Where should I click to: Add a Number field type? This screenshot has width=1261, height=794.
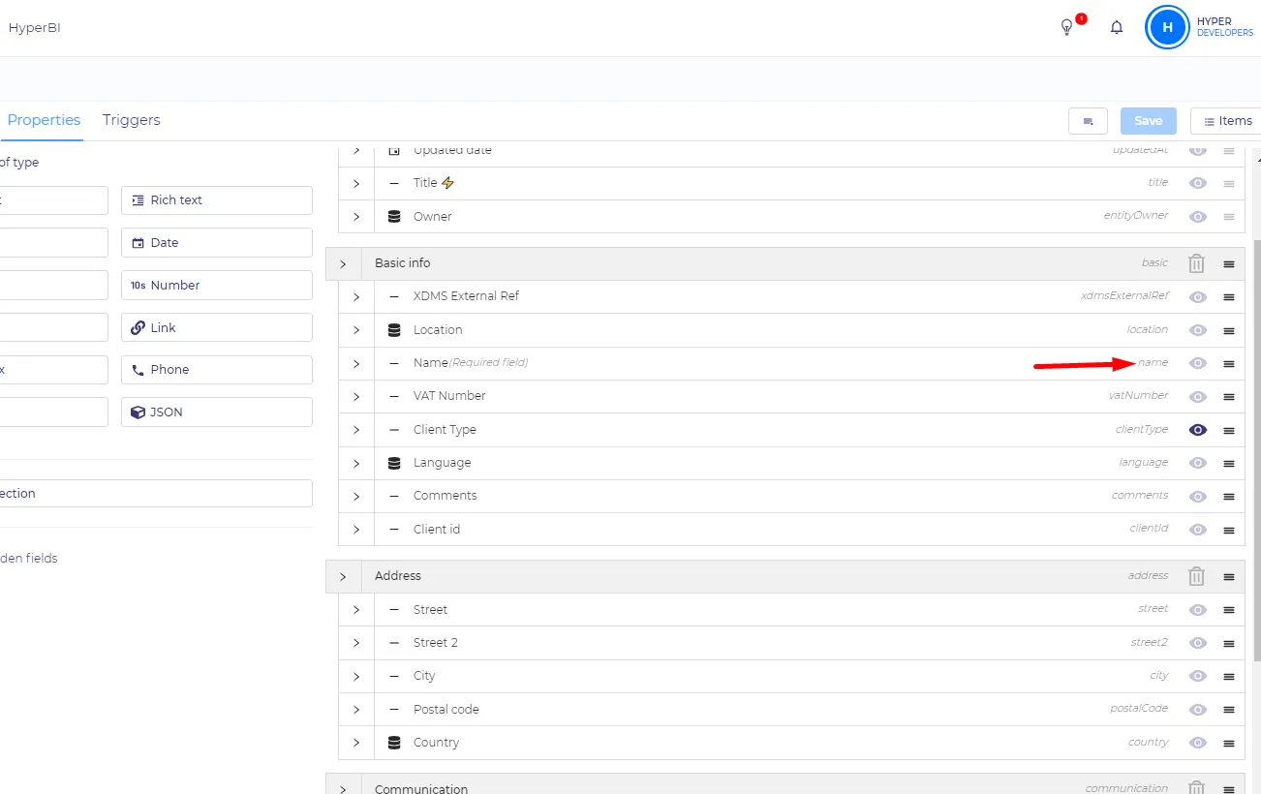pos(217,285)
